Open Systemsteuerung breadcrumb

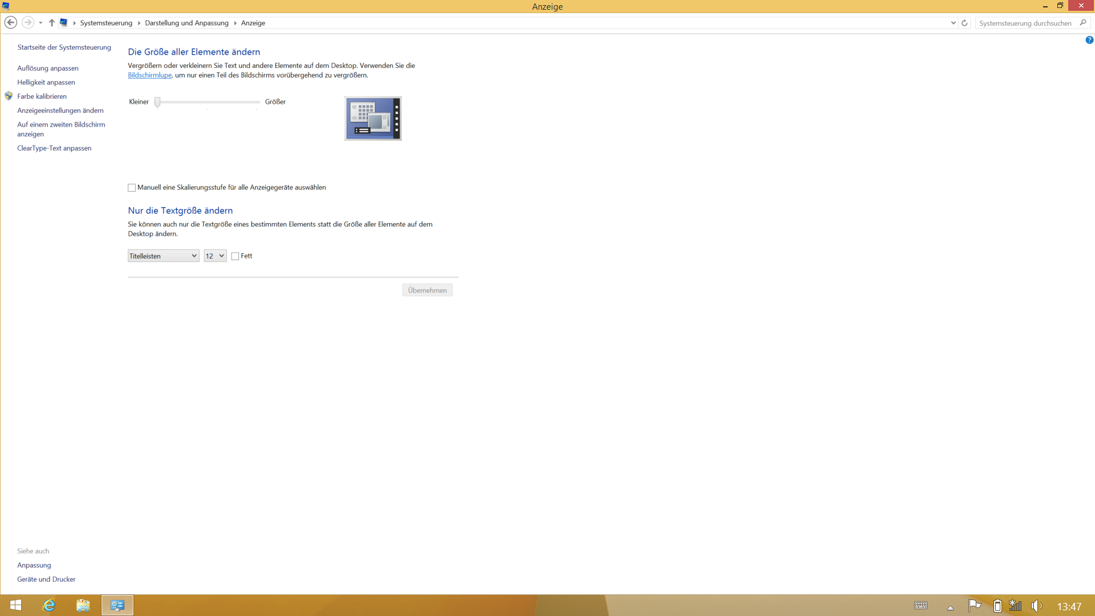(106, 23)
